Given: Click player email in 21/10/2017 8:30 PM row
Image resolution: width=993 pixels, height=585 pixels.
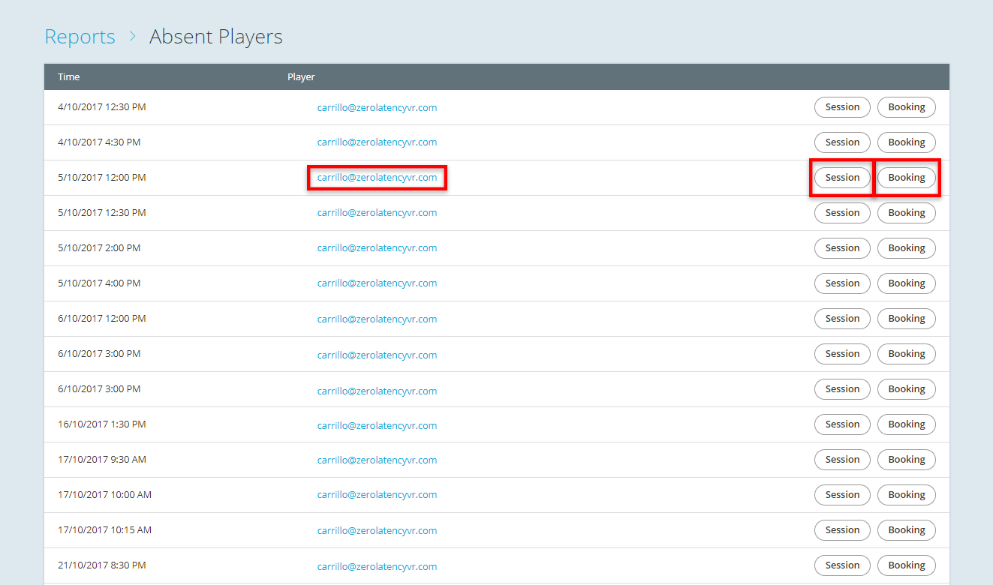Looking at the screenshot, I should (377, 566).
